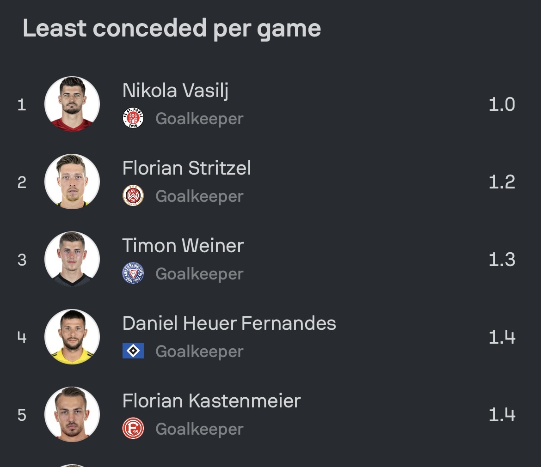
Task: Open Timon Weiner's player photo
Action: [72, 259]
